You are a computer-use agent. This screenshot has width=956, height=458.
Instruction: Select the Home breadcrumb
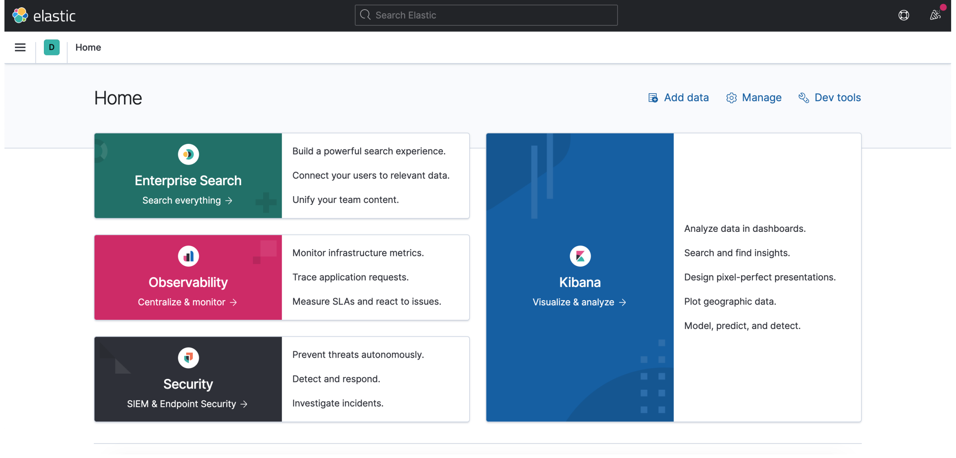pyautogui.click(x=88, y=47)
